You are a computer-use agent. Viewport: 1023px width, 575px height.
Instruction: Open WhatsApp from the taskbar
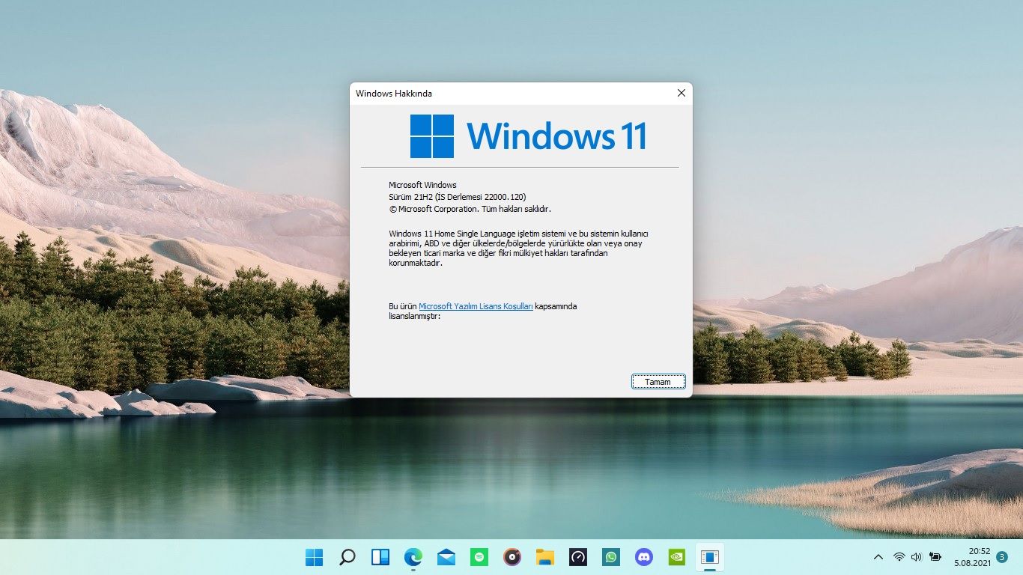(x=611, y=557)
